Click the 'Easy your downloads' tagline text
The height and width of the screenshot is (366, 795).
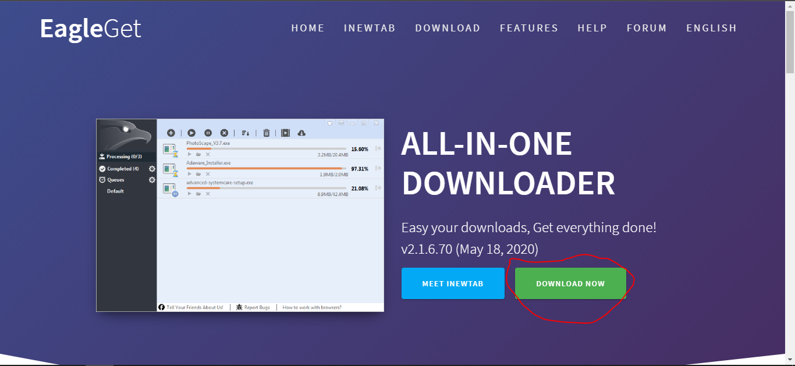click(x=529, y=227)
